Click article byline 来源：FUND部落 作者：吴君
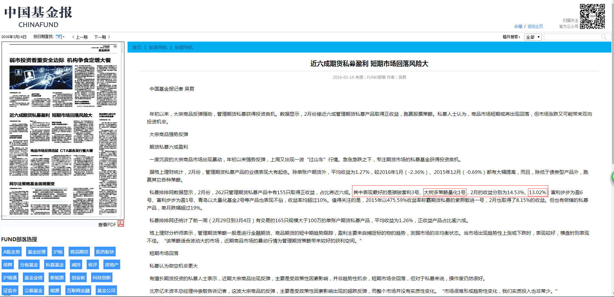The image size is (614, 297). [381, 77]
